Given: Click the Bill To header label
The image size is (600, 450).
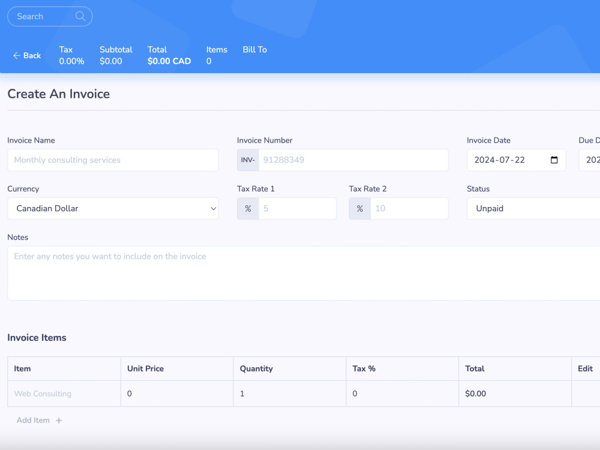Looking at the screenshot, I should [255, 50].
